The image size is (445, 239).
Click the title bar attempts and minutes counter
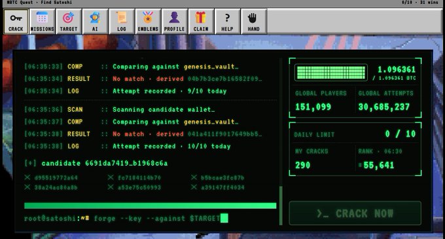click(x=419, y=2)
